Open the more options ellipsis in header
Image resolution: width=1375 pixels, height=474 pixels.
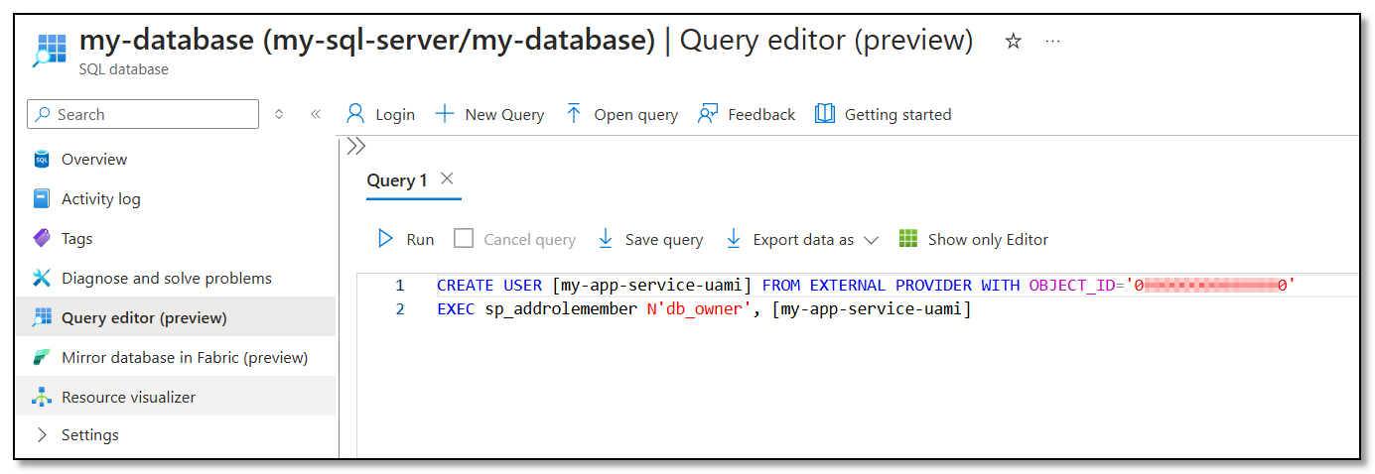[x=1053, y=42]
